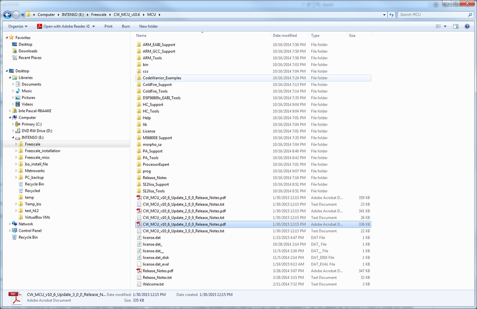Open the view options dropdown arrow
This screenshot has height=309, width=477.
coord(445,26)
